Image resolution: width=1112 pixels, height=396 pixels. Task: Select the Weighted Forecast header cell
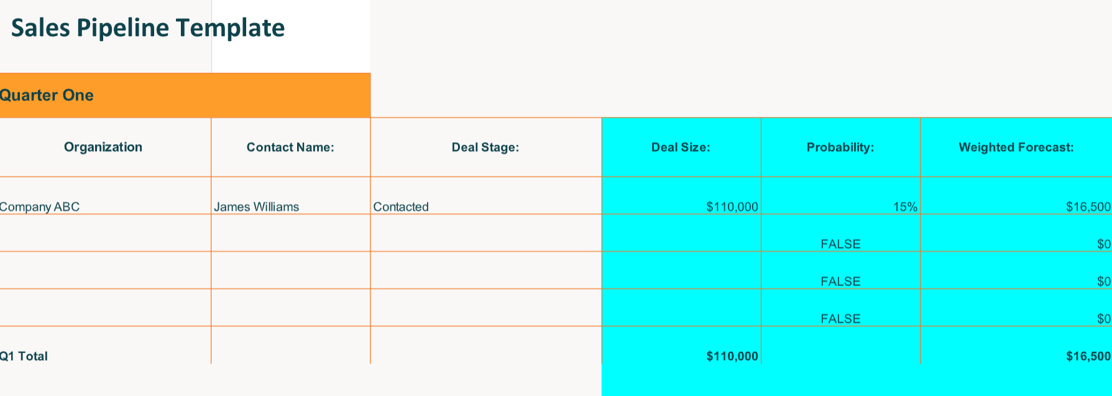coord(1016,147)
